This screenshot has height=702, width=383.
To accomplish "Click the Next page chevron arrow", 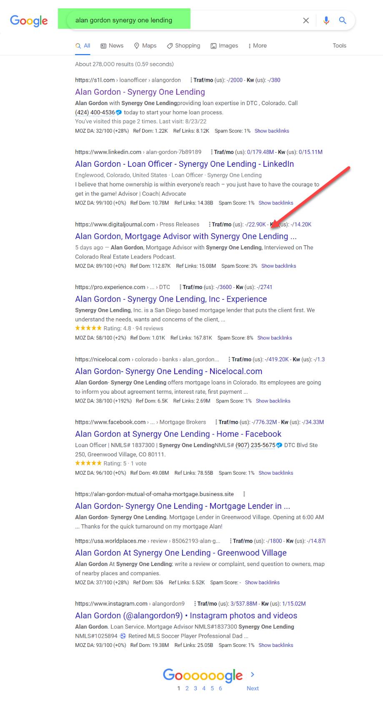I will 253,674.
